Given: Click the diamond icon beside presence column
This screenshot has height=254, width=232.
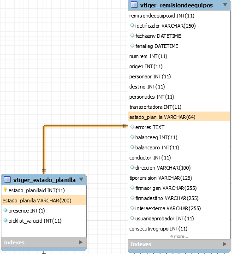Looking at the screenshot, I should [x=5, y=210].
